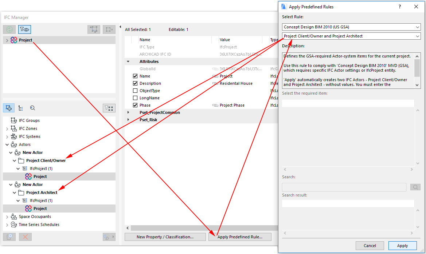Click description scrollbar down arrow
Image resolution: width=426 pixels, height=254 pixels.
[417, 85]
